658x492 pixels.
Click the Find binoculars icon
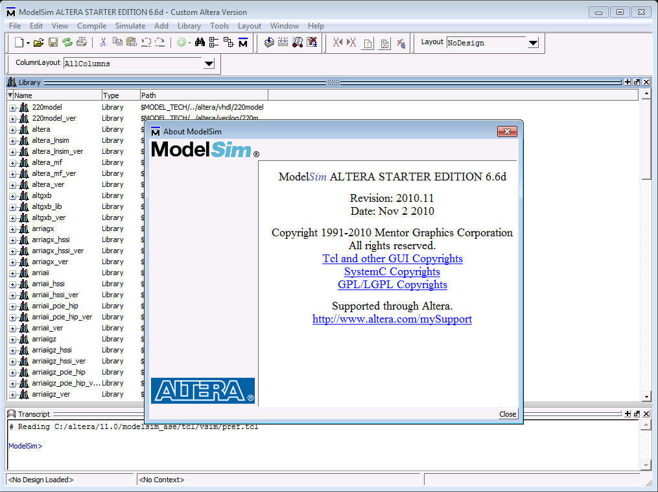click(x=200, y=43)
